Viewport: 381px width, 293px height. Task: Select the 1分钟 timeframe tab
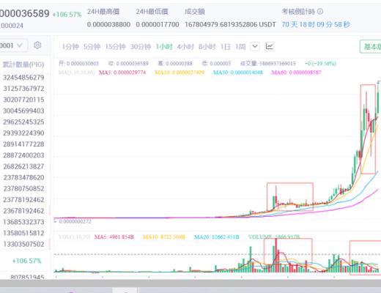(70, 46)
